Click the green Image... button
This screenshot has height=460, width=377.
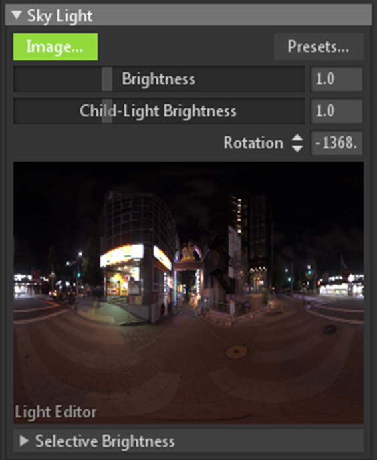click(x=55, y=47)
